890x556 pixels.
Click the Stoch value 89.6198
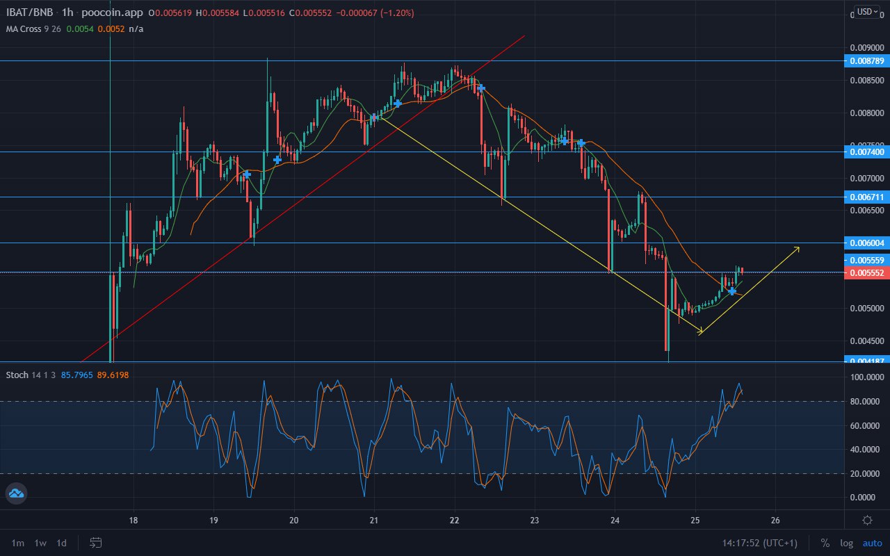(113, 375)
